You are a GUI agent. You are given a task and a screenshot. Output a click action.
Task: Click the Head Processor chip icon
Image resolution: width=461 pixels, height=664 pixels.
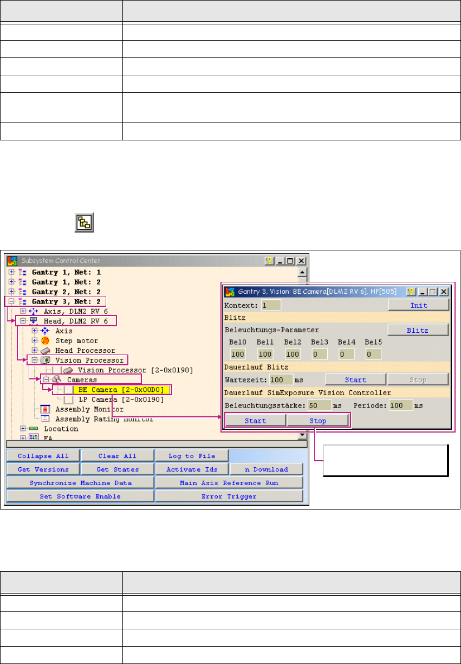coord(46,350)
